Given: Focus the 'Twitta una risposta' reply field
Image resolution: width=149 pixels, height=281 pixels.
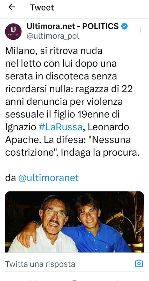Looking at the screenshot, I should tap(70, 264).
